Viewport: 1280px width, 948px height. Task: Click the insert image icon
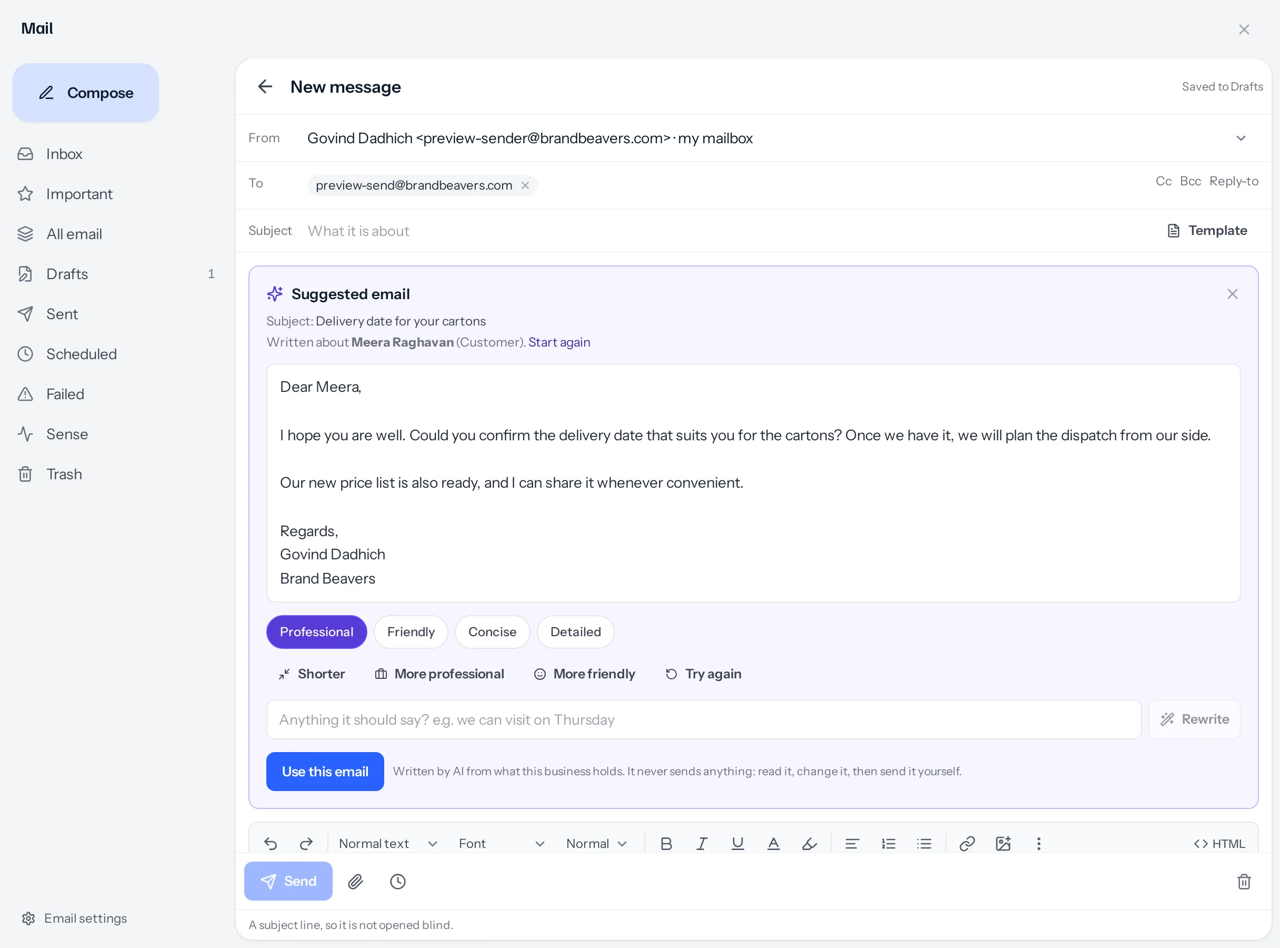click(1003, 844)
